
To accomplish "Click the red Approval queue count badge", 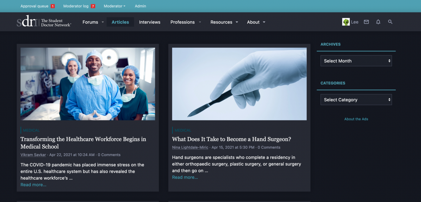I will 53,6.
